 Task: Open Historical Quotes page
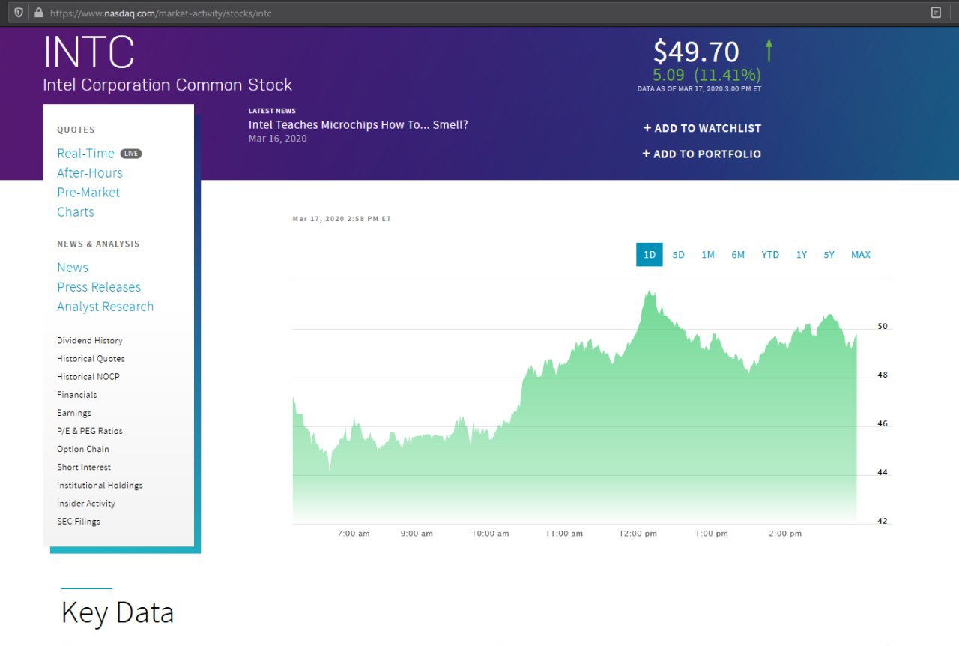pos(91,359)
